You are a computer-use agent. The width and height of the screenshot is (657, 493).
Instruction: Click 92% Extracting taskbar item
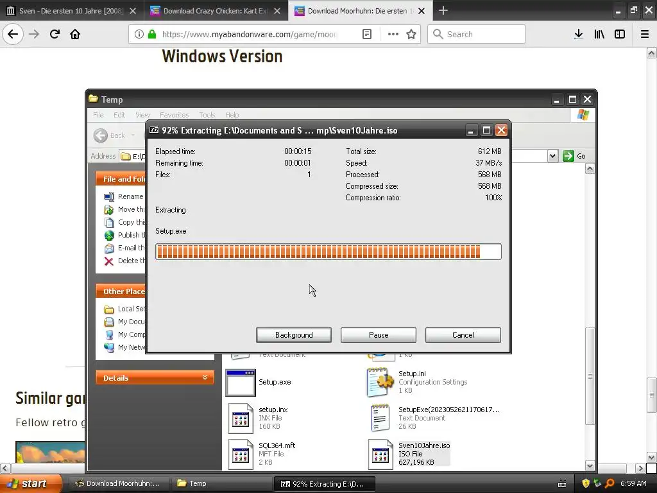(324, 483)
